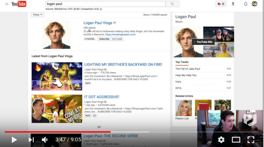Go to YouTube home via logo
This screenshot has width=264, height=147.
tap(19, 4)
